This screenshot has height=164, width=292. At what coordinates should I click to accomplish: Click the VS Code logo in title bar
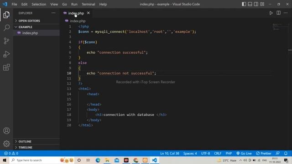[5, 4]
